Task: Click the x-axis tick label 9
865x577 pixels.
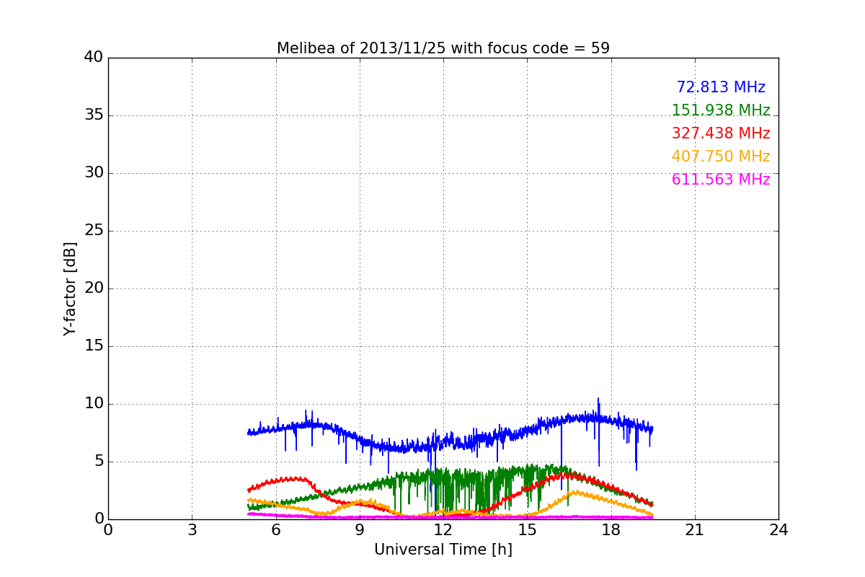Action: click(360, 530)
